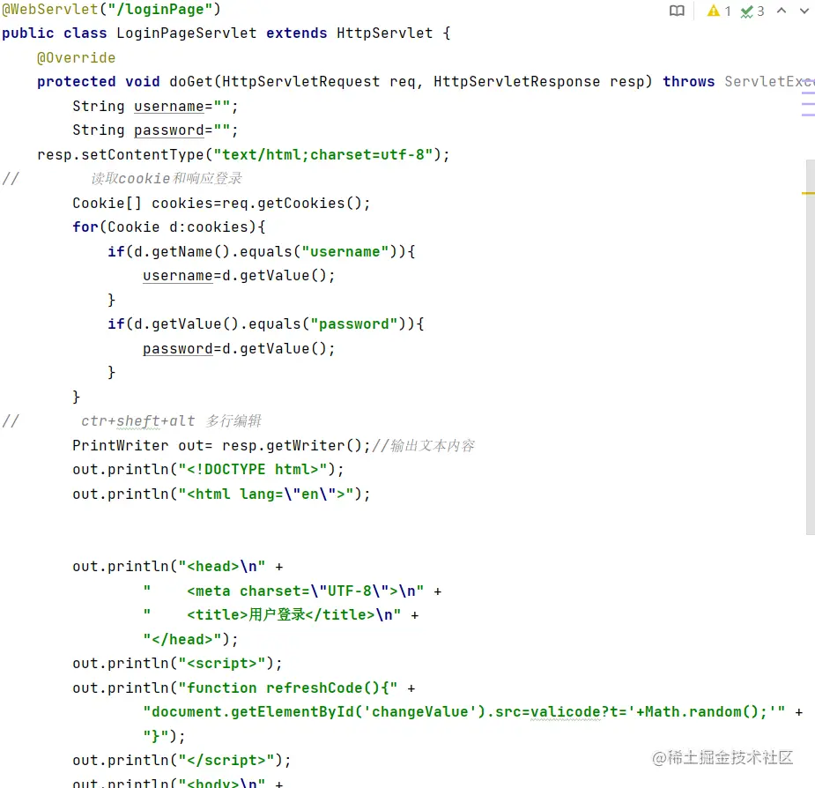This screenshot has width=815, height=788.
Task: Click the setContentType method call
Action: [x=143, y=154]
